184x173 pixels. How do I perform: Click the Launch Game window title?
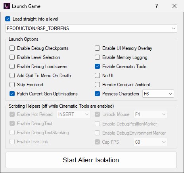point(26,6)
